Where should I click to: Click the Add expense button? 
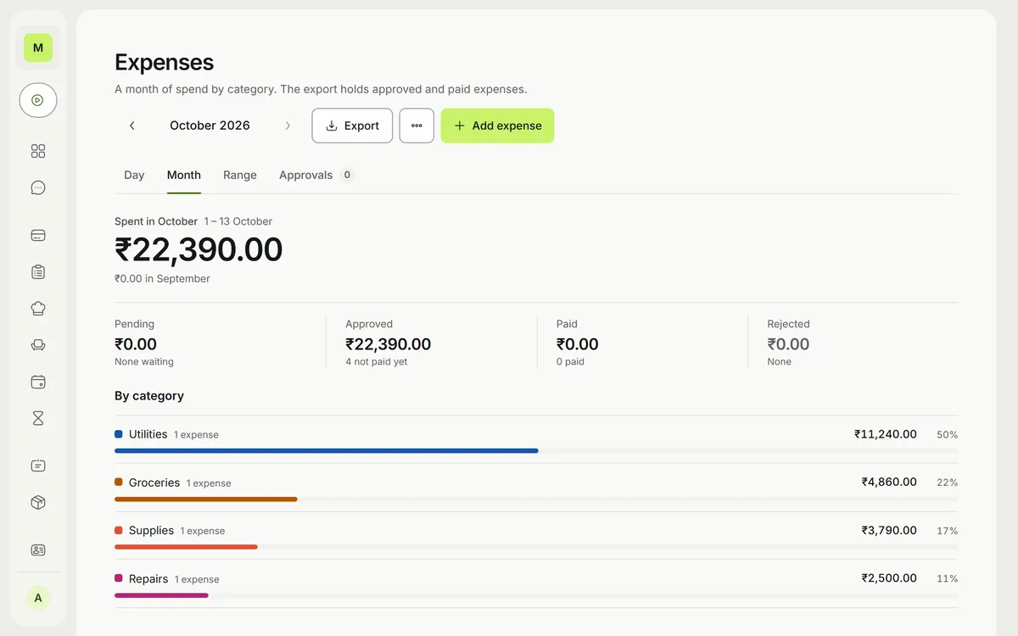coord(497,126)
